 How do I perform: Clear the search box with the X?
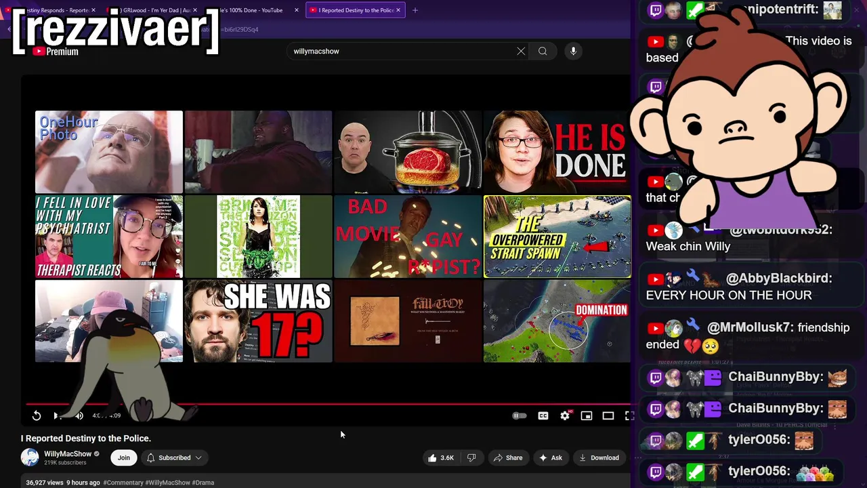click(521, 51)
